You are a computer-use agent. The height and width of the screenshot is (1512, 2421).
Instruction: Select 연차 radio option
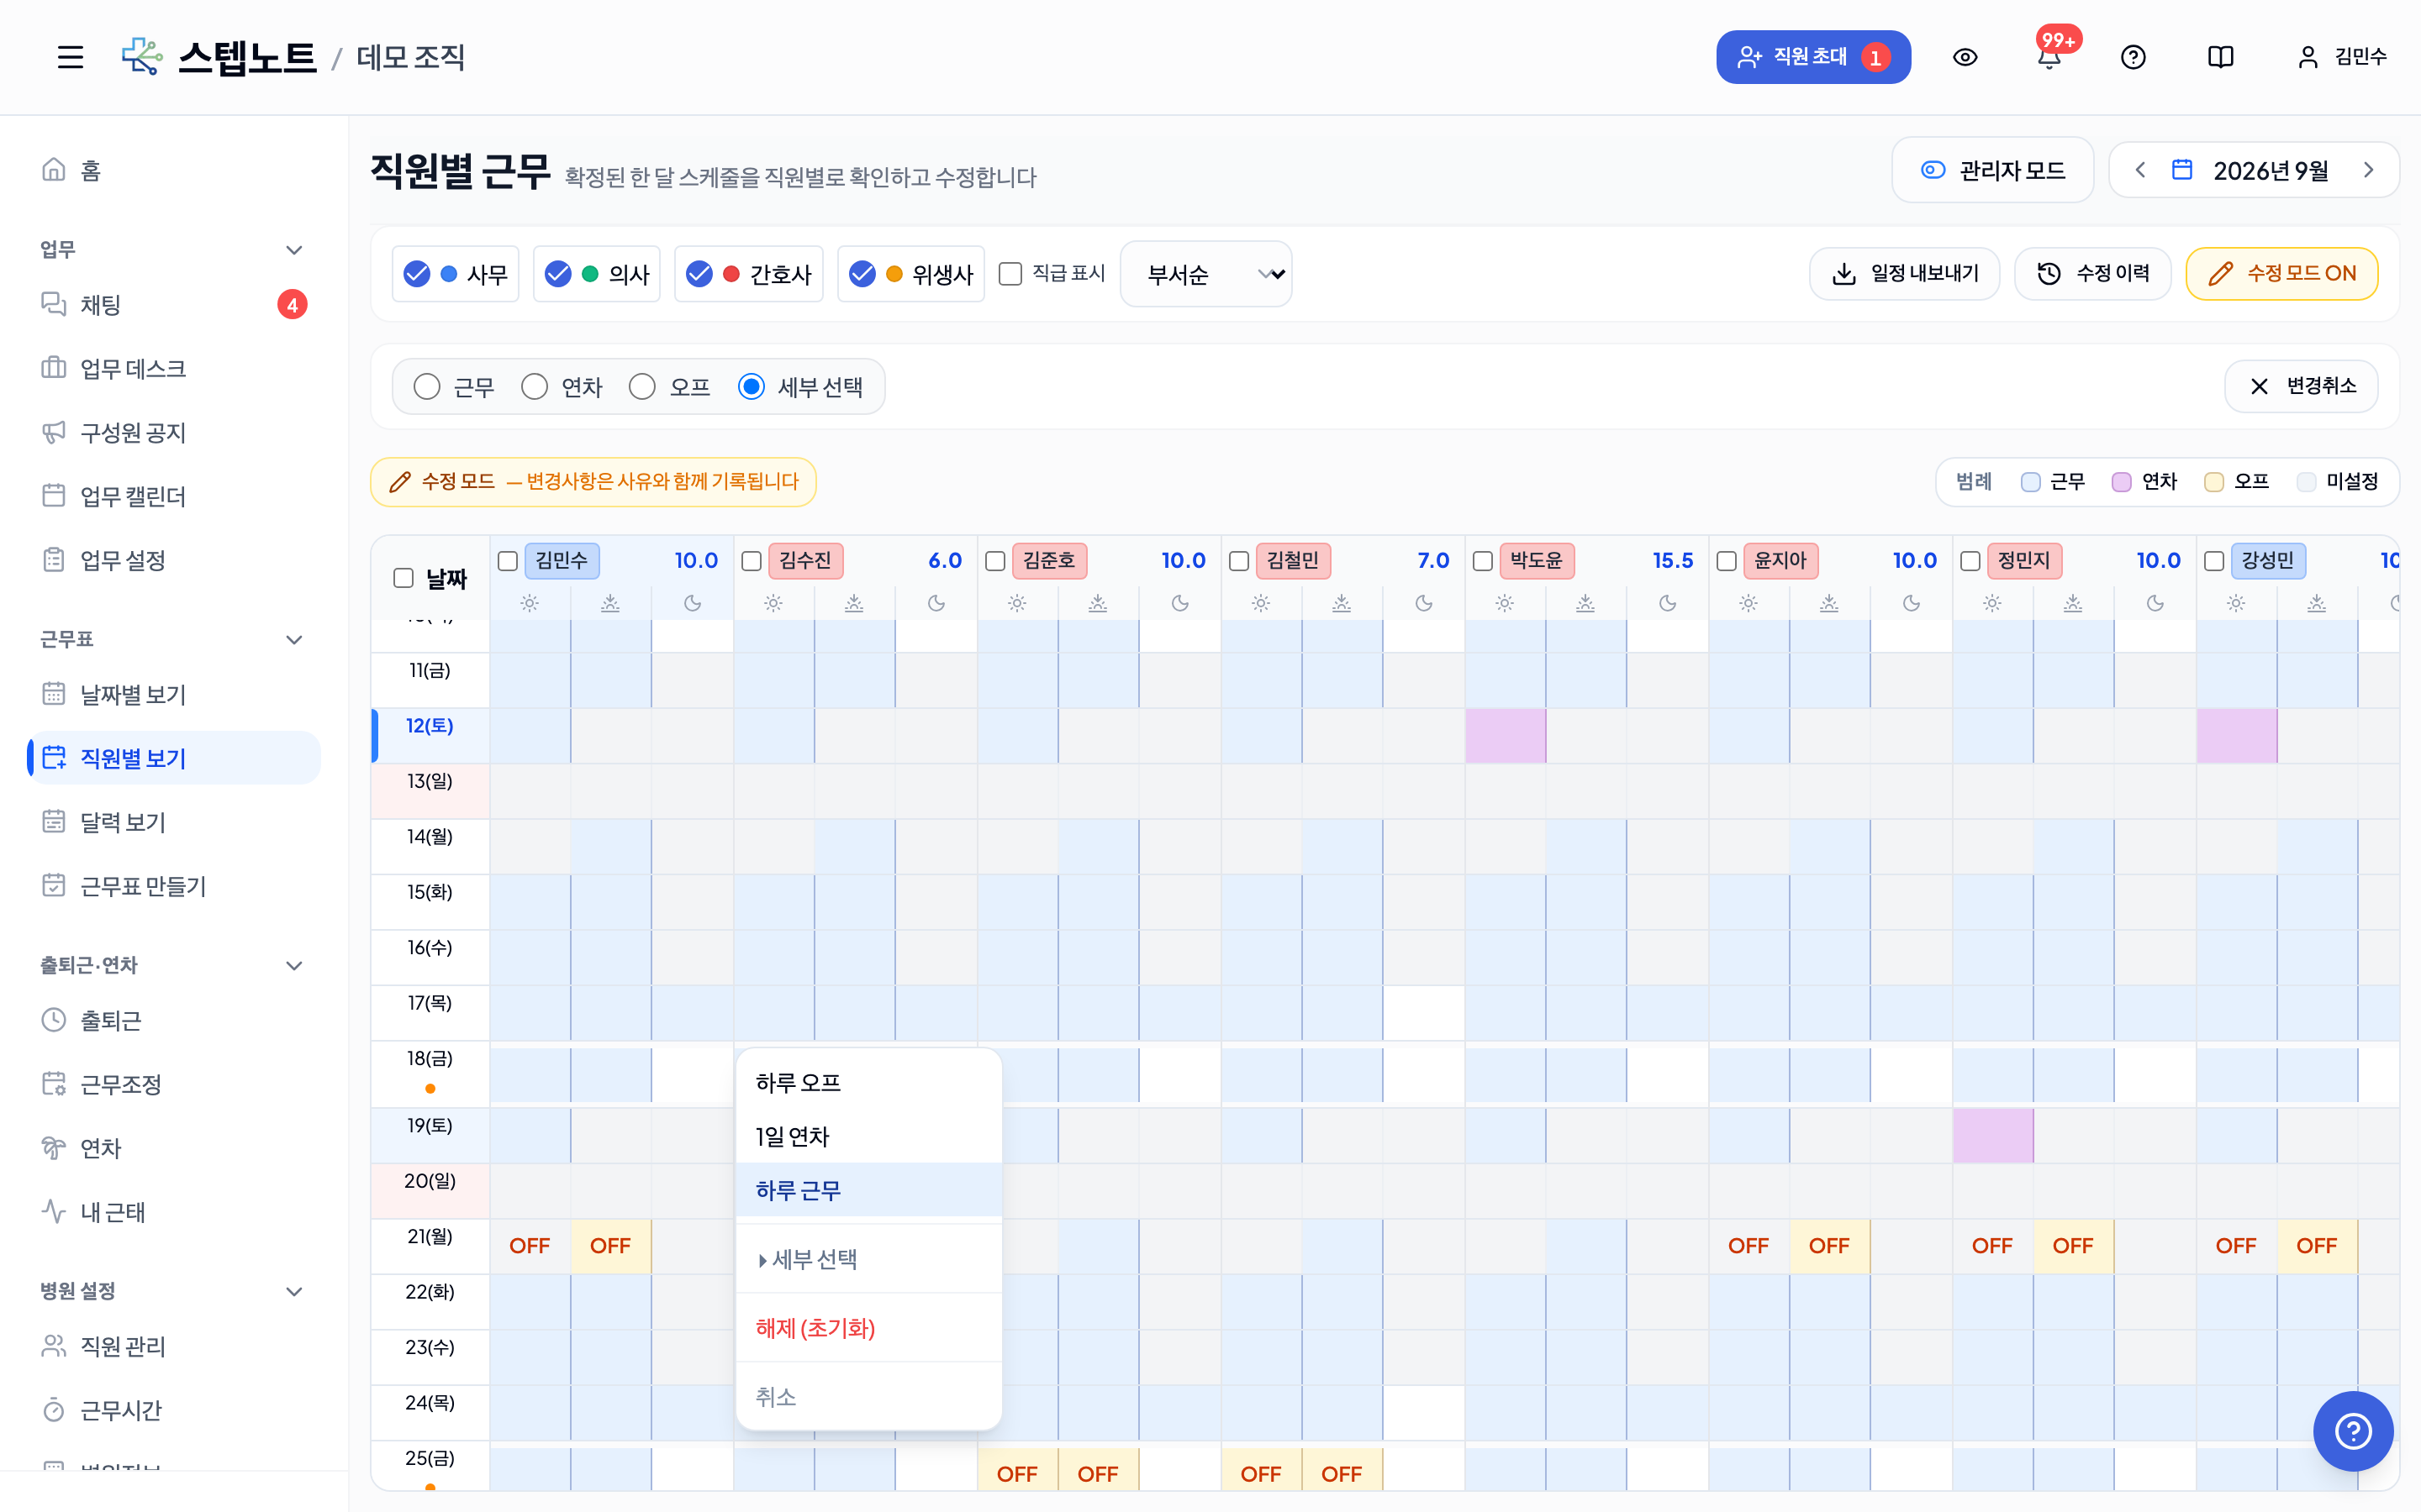pyautogui.click(x=535, y=387)
